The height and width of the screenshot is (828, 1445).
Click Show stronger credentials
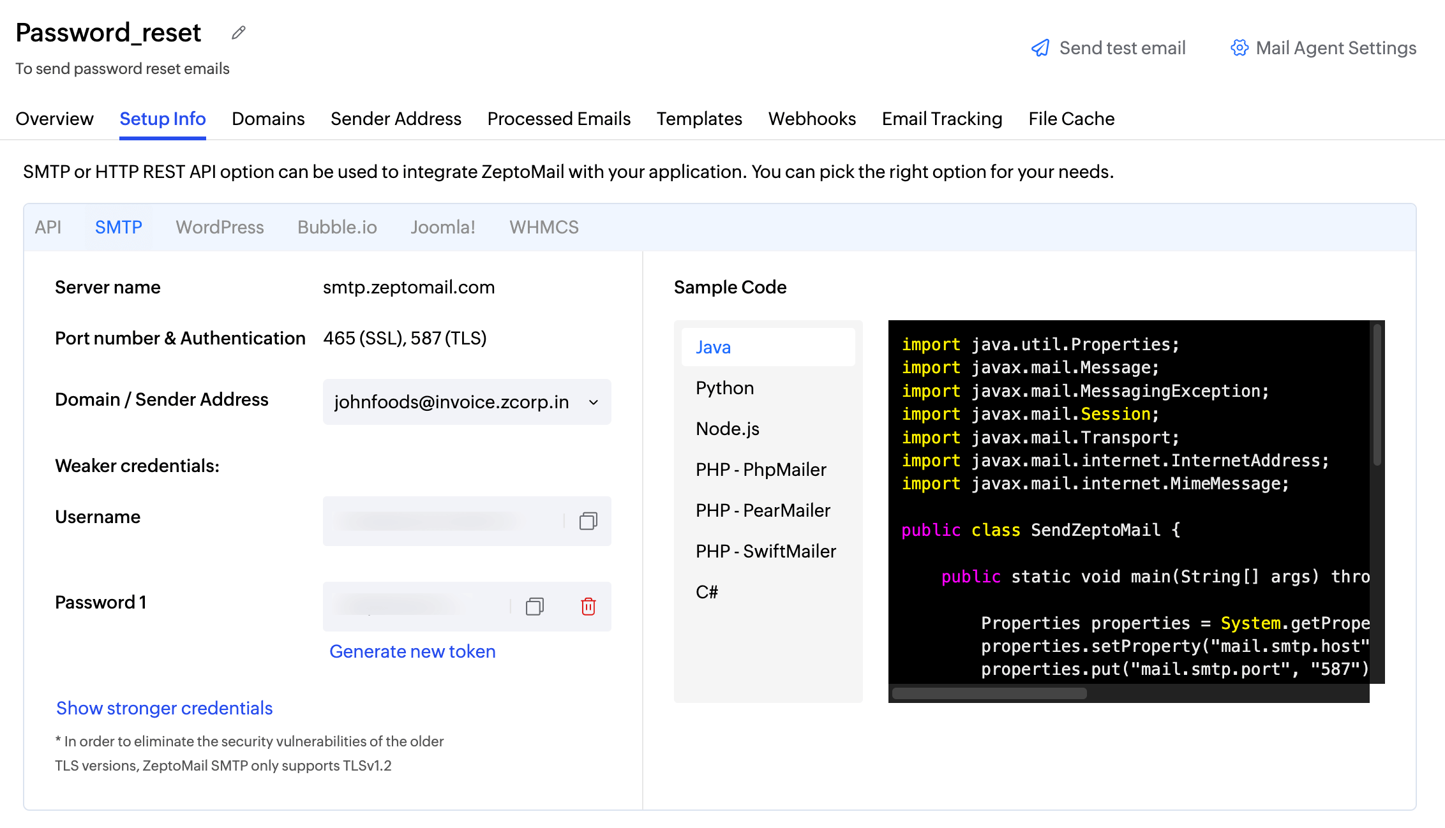click(164, 708)
